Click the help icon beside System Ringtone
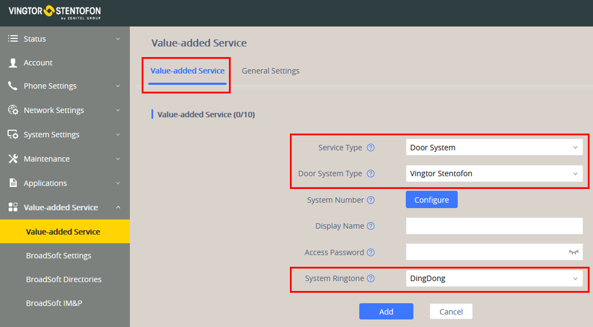Image resolution: width=593 pixels, height=327 pixels. coord(371,279)
